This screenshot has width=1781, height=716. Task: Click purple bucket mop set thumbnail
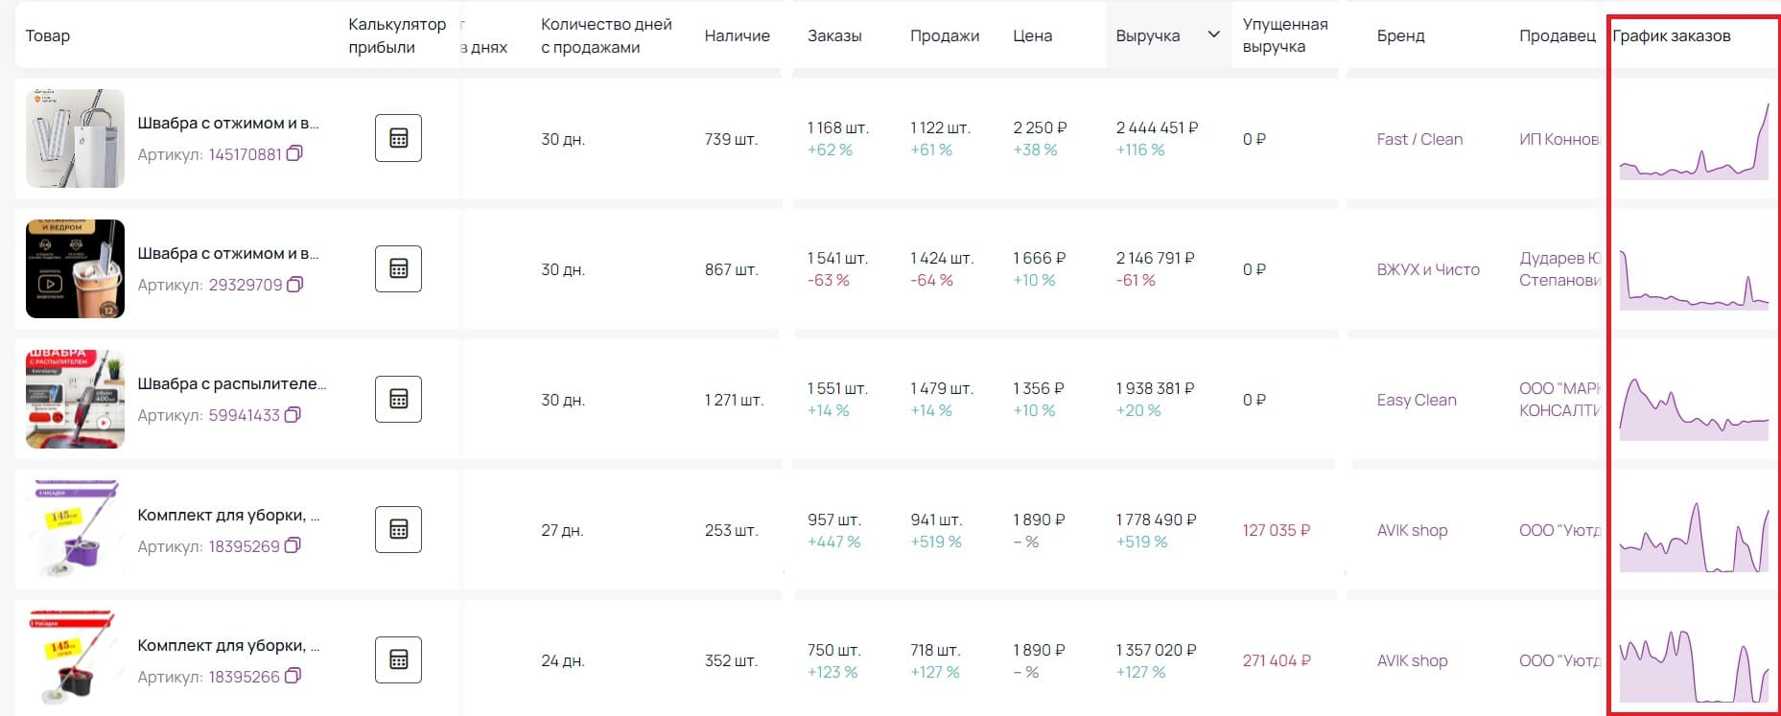[x=75, y=529]
